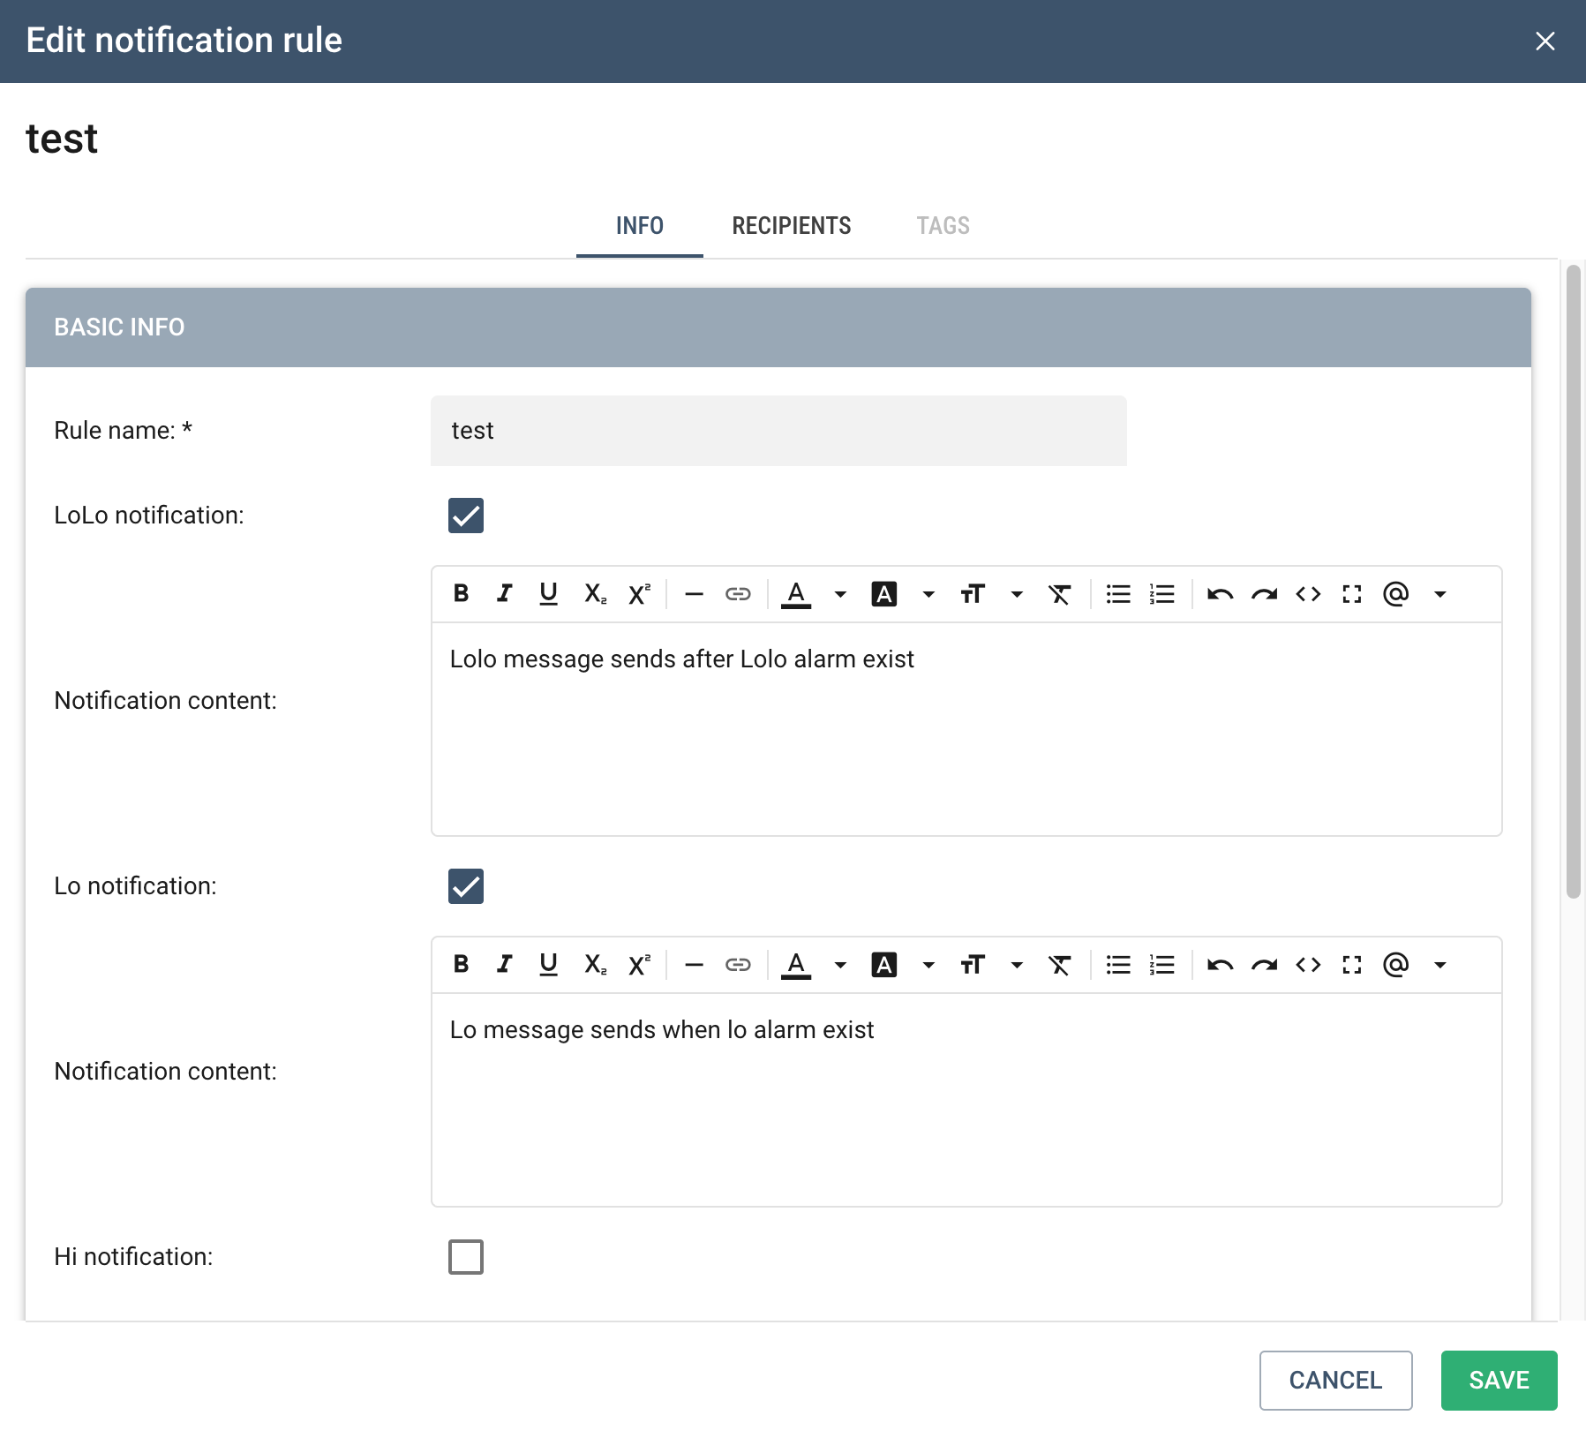Image resolution: width=1586 pixels, height=1438 pixels.
Task: Open background color dropdown in LoLo editor
Action: coord(928,594)
